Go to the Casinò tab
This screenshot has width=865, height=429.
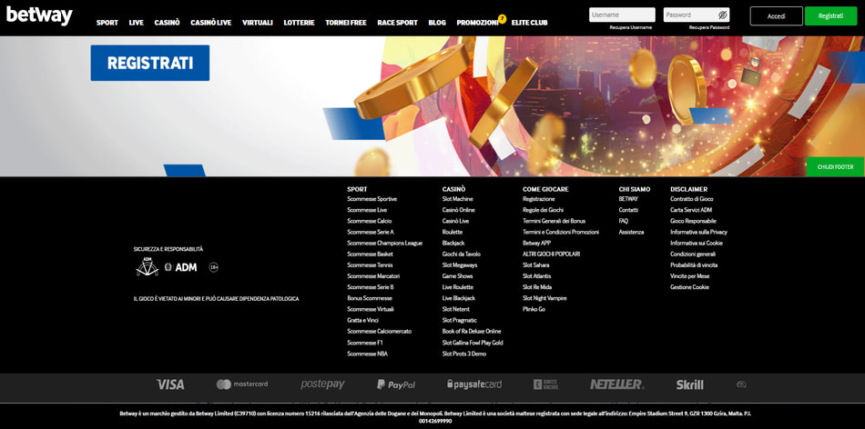pos(168,23)
